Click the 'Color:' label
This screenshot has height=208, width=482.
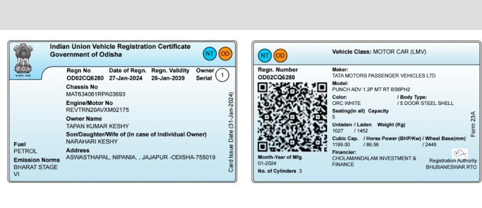pos(339,97)
